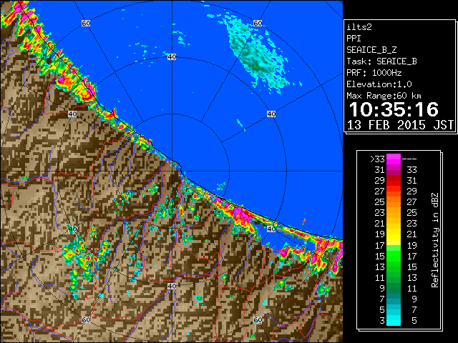The width and height of the screenshot is (458, 343).
Task: Click the 'SEAICE_B_Z' product name
Action: tap(371, 50)
